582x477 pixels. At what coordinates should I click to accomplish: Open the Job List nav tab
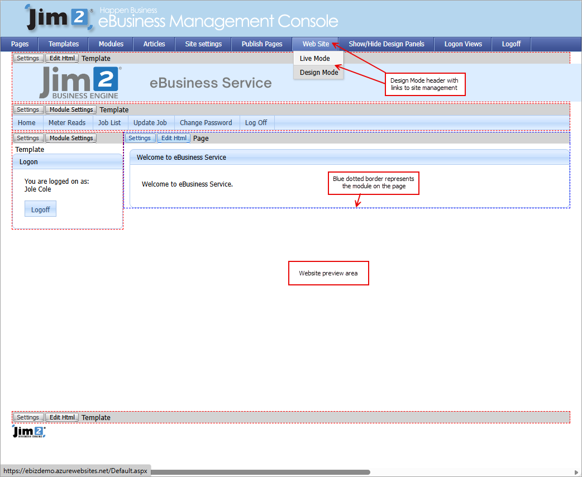(109, 122)
